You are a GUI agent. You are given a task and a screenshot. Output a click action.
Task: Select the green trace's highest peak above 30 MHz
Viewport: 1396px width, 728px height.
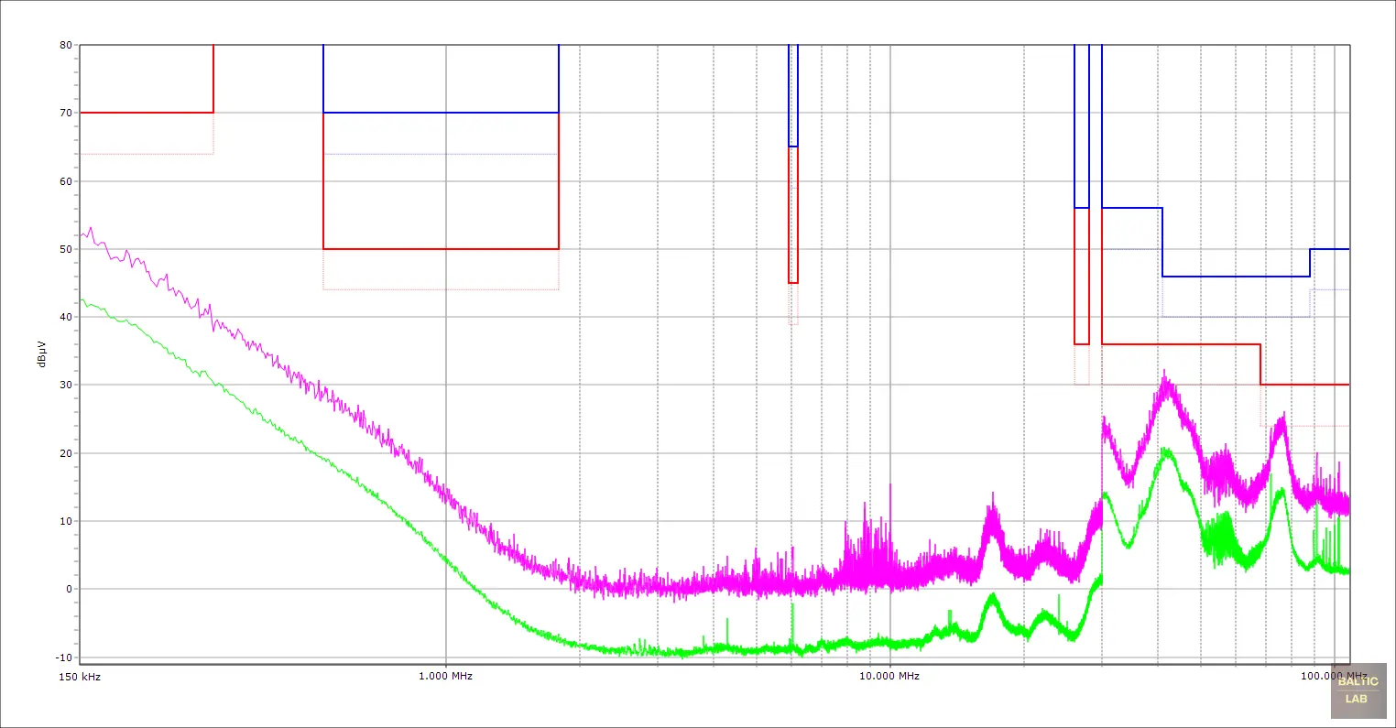coord(1165,450)
